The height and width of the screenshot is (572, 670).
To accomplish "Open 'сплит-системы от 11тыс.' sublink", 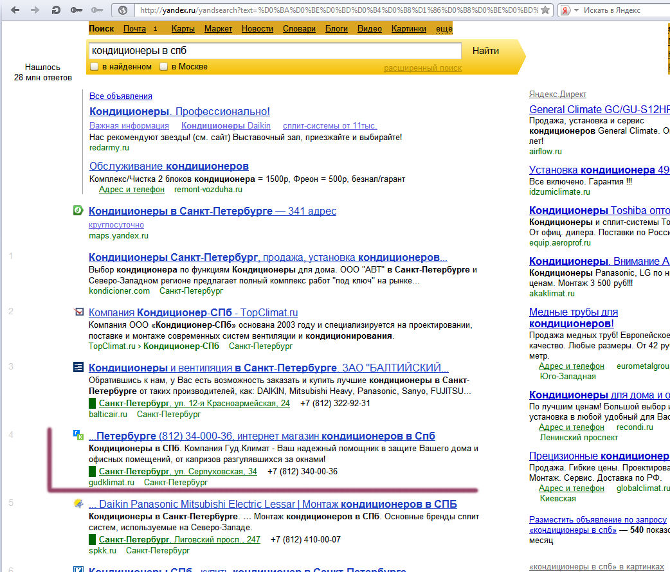I will [330, 125].
